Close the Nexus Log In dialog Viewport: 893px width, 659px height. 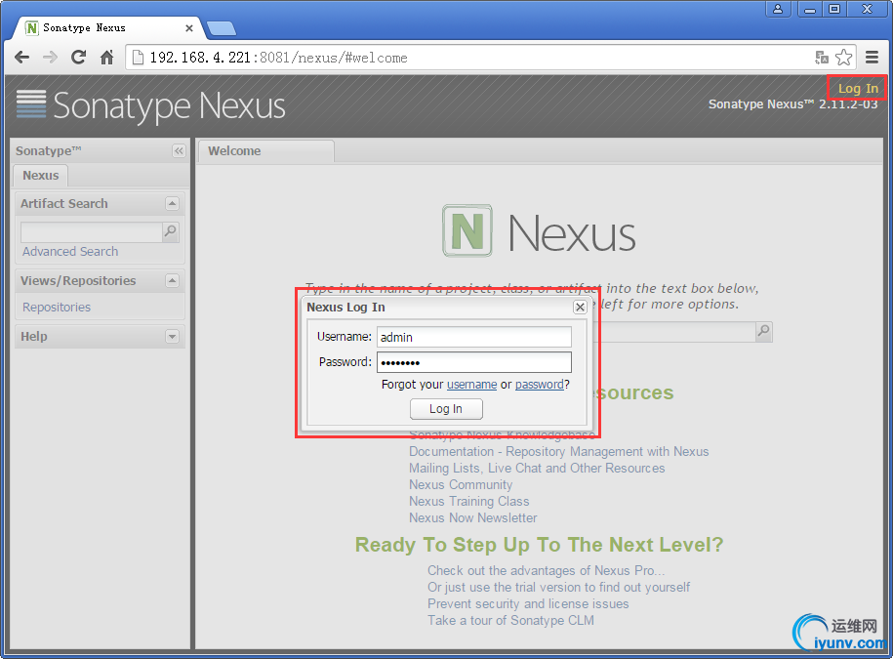point(580,307)
